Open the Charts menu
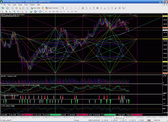Image resolution: width=168 pixels, height=122 pixels. click(20, 5)
